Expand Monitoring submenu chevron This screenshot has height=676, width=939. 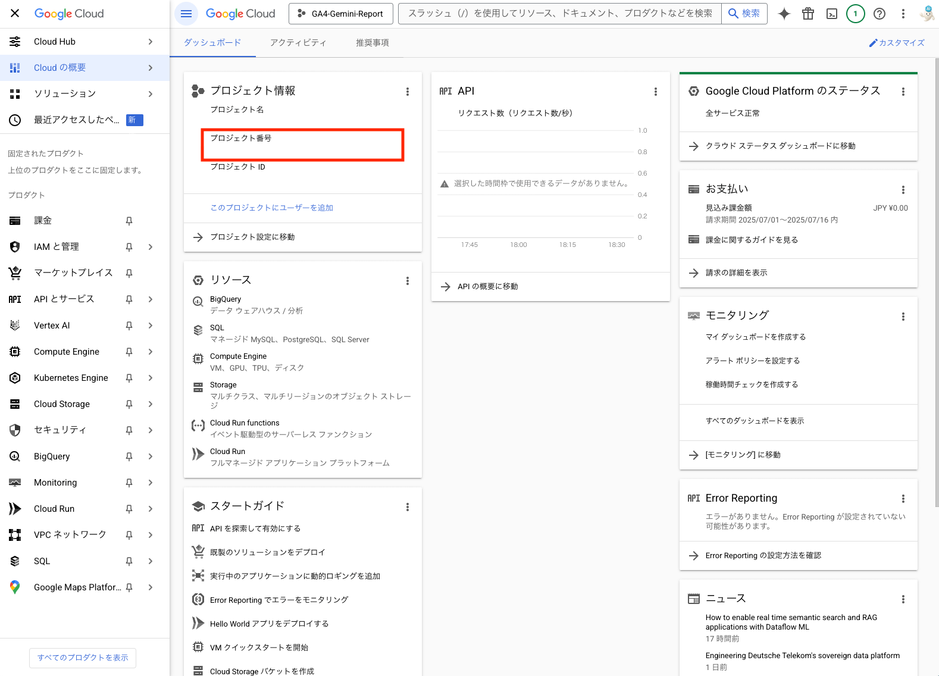pos(151,483)
